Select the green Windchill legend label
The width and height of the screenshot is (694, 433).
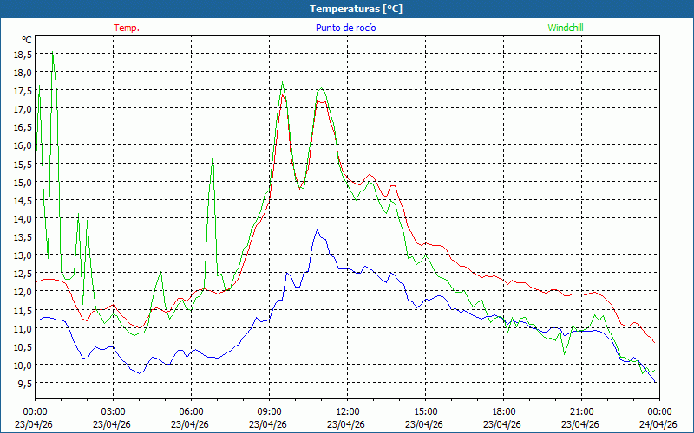(x=565, y=28)
